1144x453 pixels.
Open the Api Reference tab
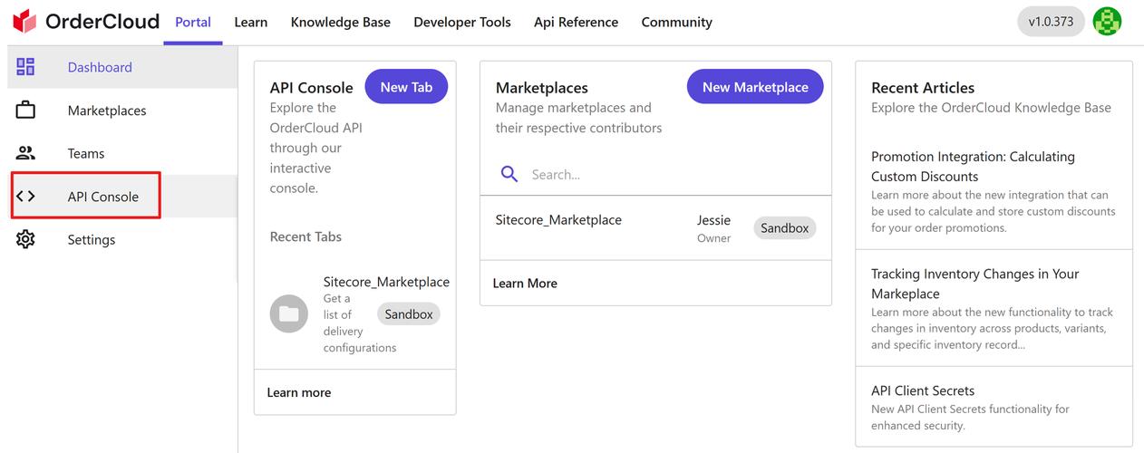pyautogui.click(x=576, y=23)
